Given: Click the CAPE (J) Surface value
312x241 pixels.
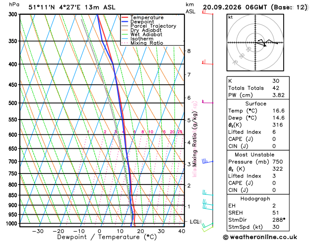Looking at the screenshot, I should tap(274, 139).
